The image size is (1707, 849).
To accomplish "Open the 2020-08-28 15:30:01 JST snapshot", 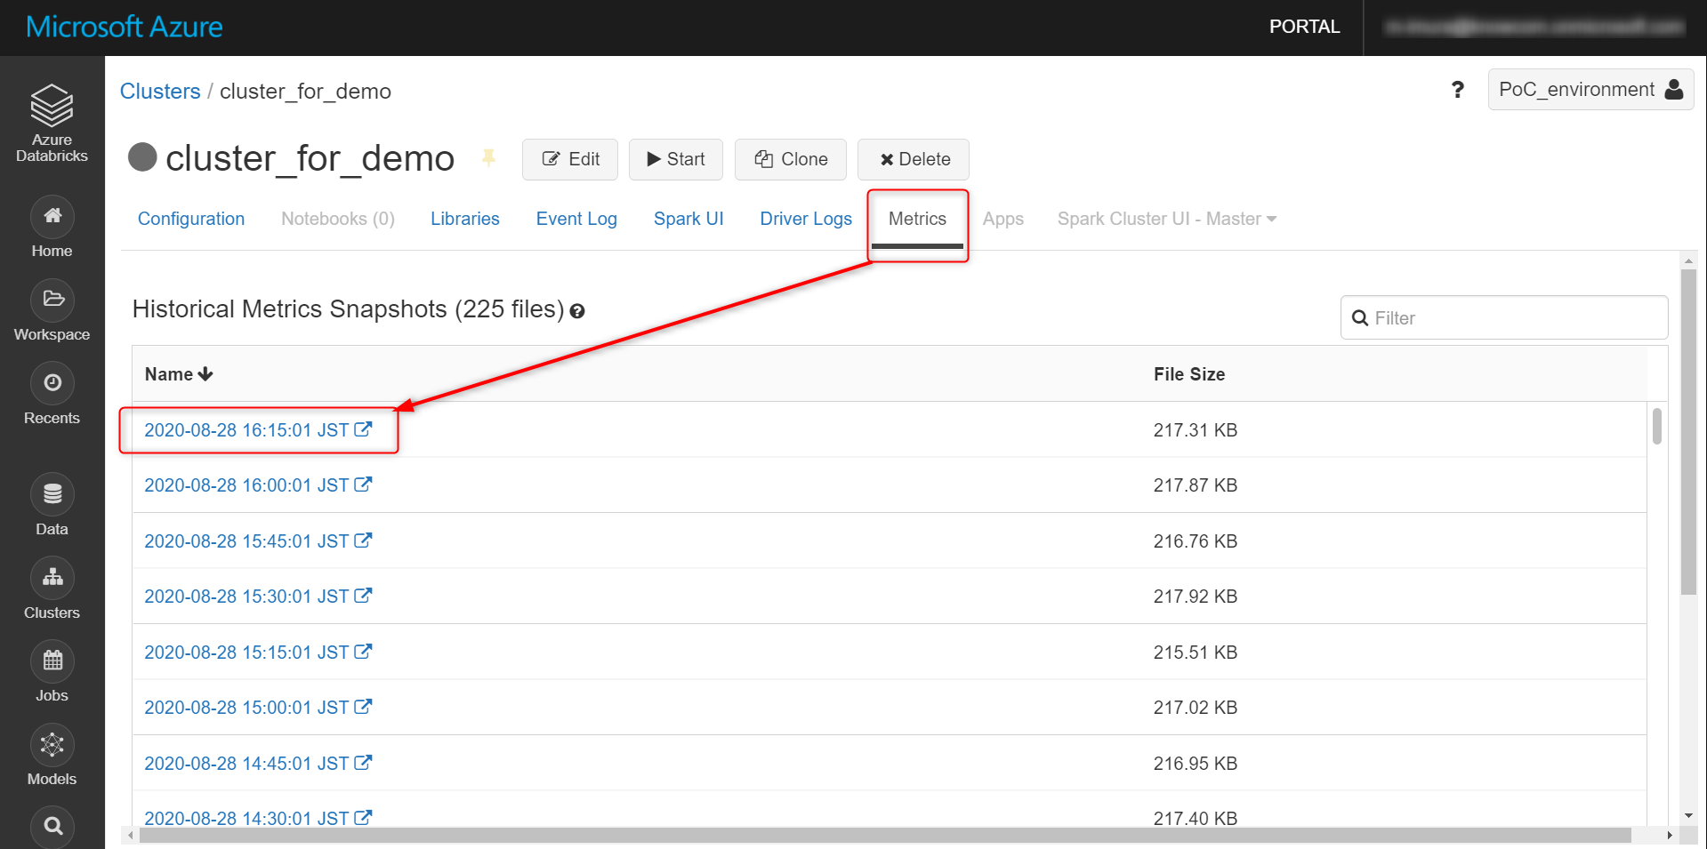I will (246, 597).
